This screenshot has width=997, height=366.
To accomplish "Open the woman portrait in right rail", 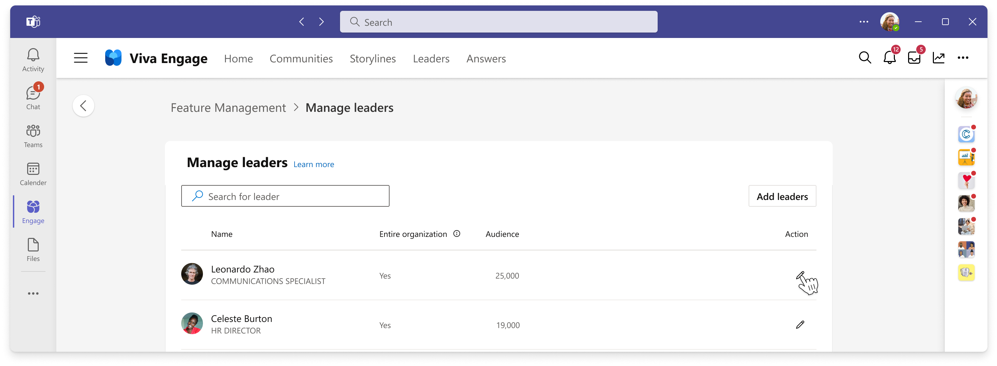I will [966, 203].
